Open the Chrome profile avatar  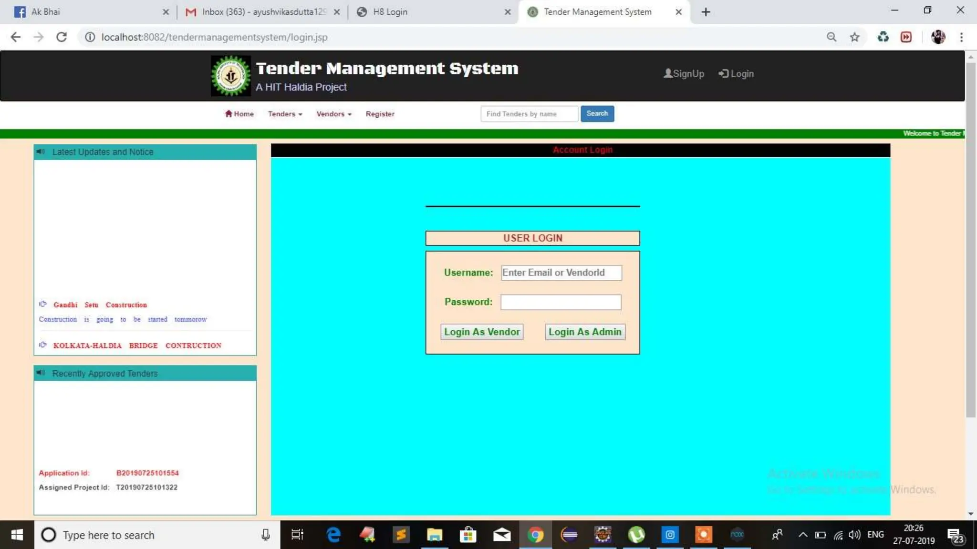(x=938, y=37)
